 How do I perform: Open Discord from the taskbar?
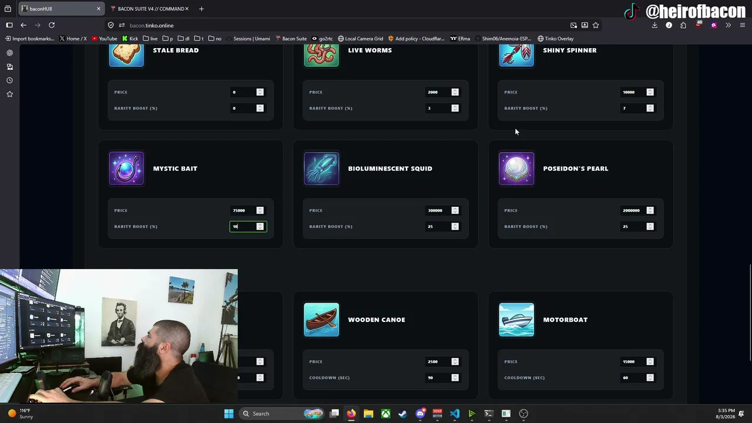[420, 414]
